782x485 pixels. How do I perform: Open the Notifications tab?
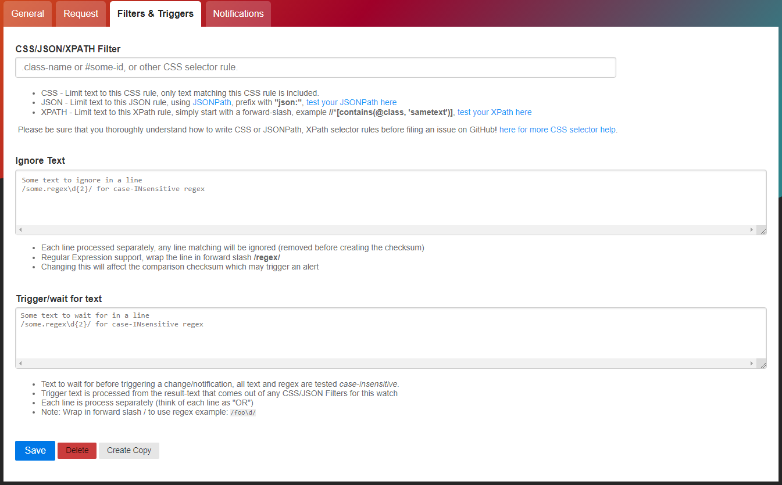(238, 13)
